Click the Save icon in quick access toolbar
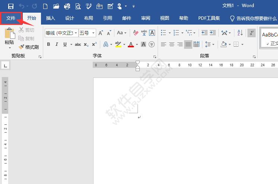 point(10,6)
